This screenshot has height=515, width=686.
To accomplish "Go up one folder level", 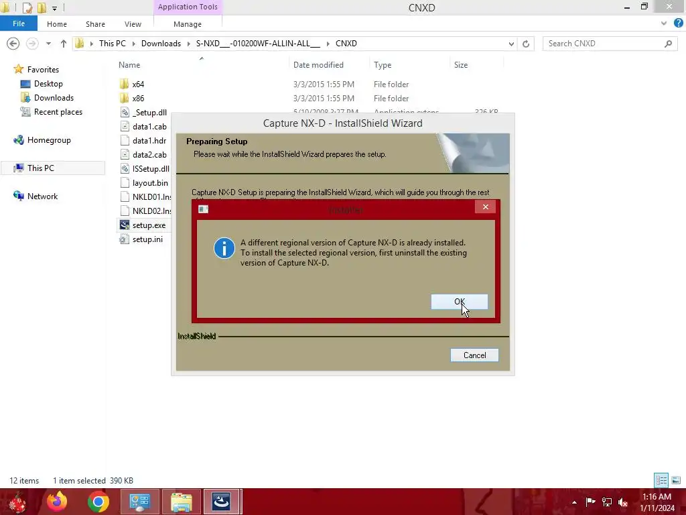I will click(64, 44).
